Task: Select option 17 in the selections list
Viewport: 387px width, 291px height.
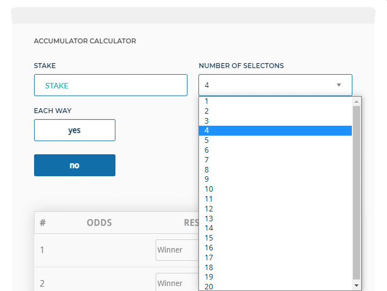Action: (x=275, y=258)
